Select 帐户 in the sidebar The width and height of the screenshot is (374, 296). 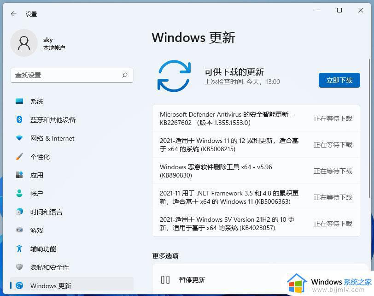click(x=71, y=193)
